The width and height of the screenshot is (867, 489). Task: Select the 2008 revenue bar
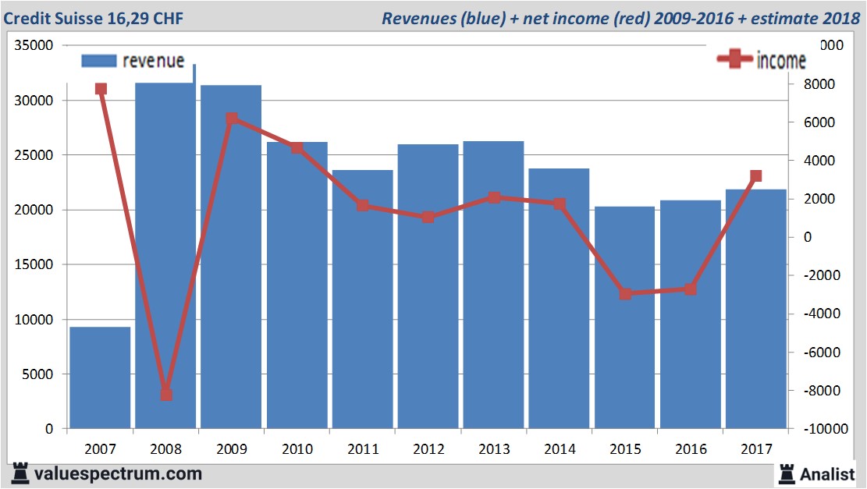tap(165, 255)
